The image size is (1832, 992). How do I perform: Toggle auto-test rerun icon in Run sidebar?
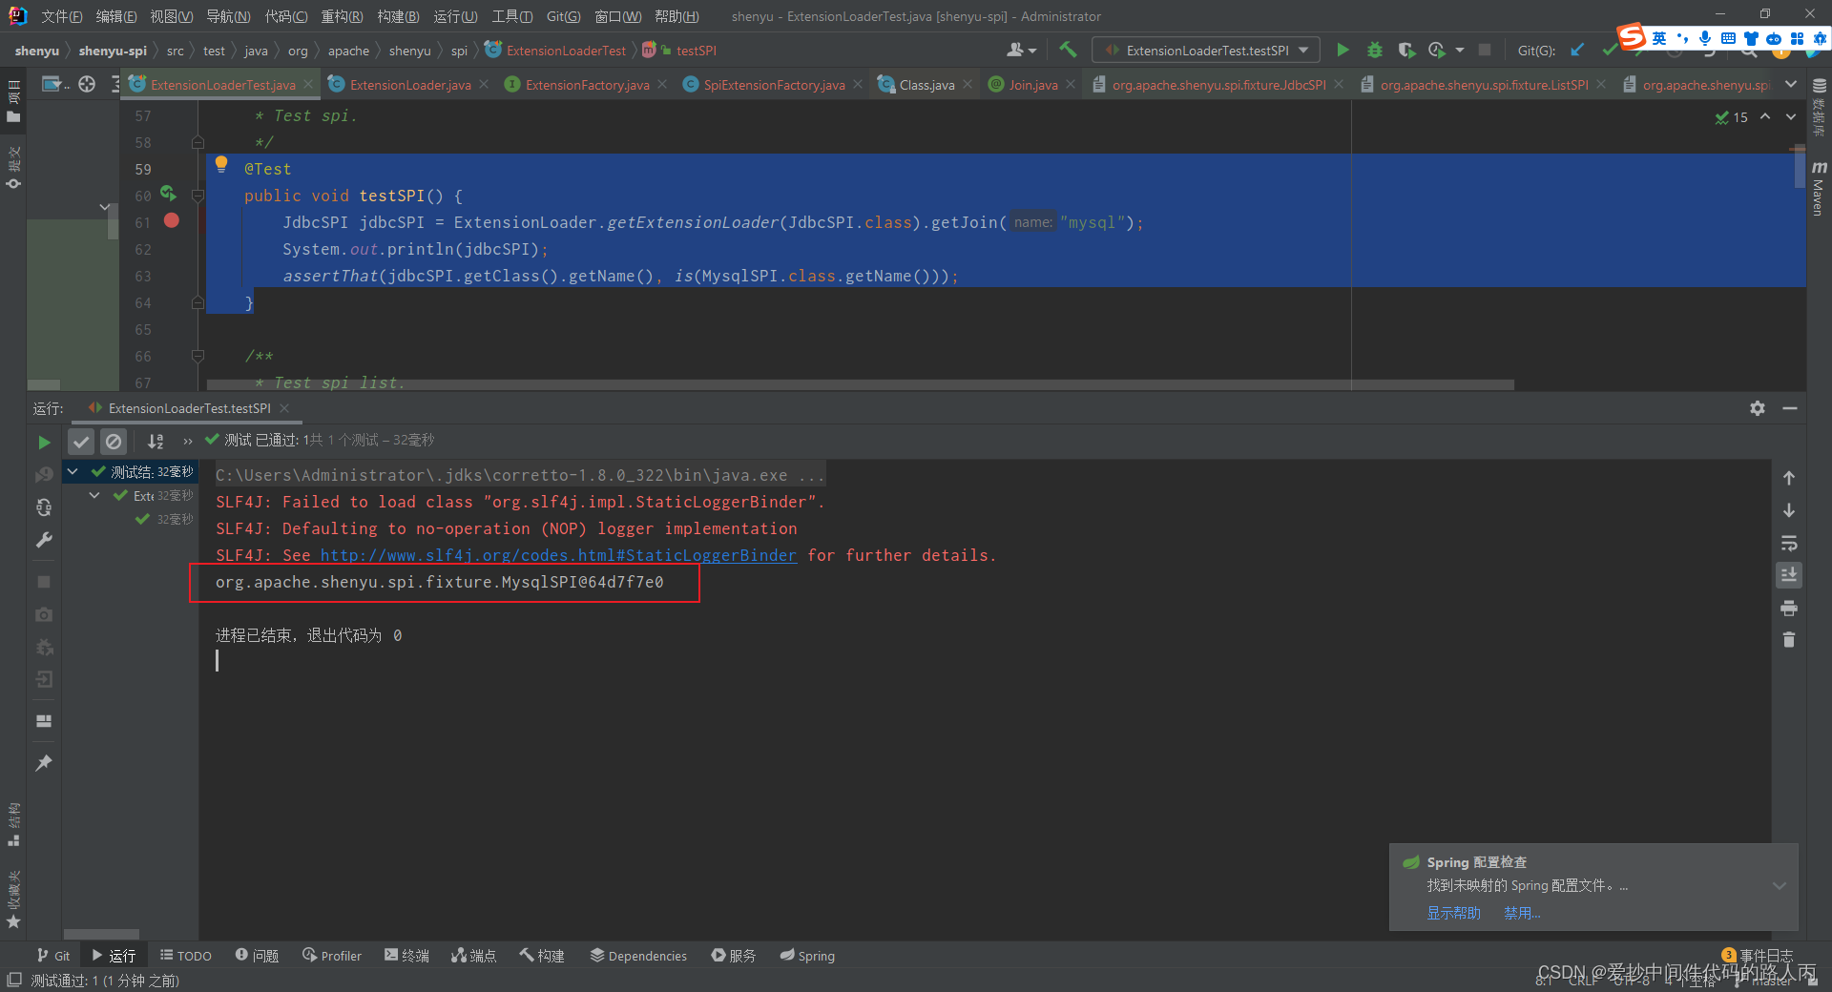pyautogui.click(x=44, y=507)
